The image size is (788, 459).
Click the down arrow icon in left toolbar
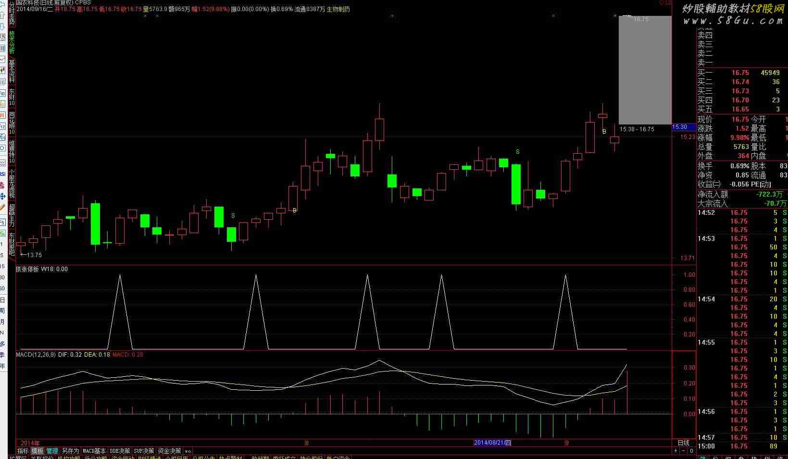coord(2,27)
